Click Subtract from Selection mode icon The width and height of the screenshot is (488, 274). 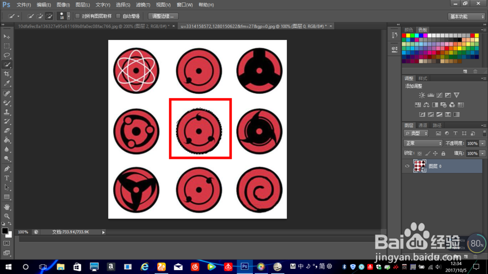click(x=49, y=16)
